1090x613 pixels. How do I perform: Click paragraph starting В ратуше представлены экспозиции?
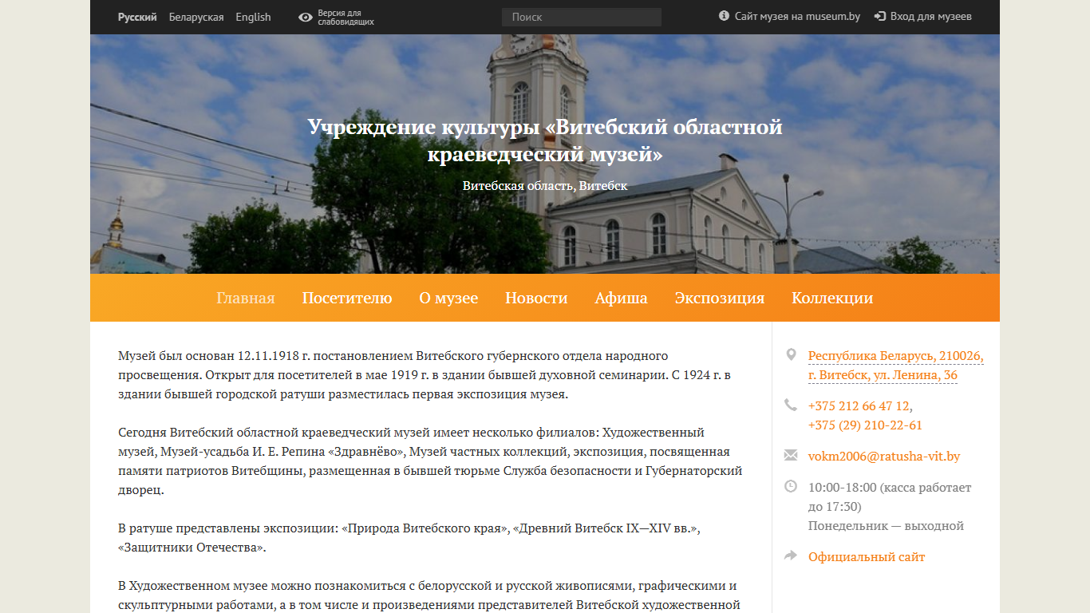click(x=409, y=538)
